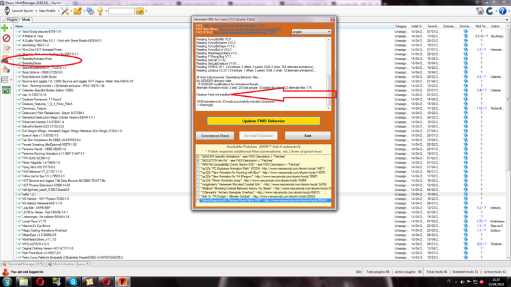Click the mod list vertical scrollbar
The height and width of the screenshot is (287, 511).
(x=508, y=140)
